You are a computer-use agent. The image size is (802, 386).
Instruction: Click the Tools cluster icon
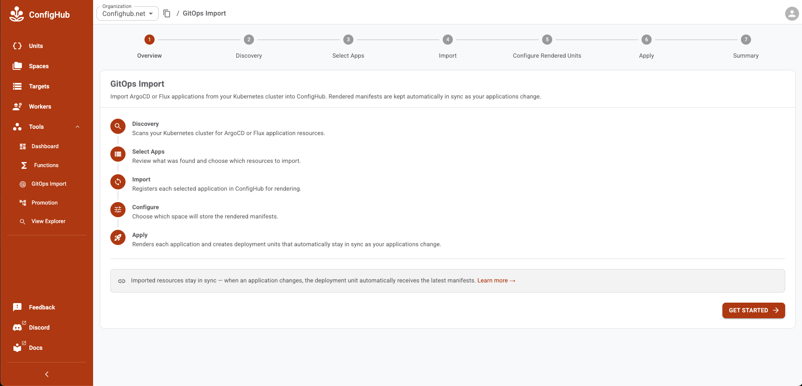click(17, 127)
